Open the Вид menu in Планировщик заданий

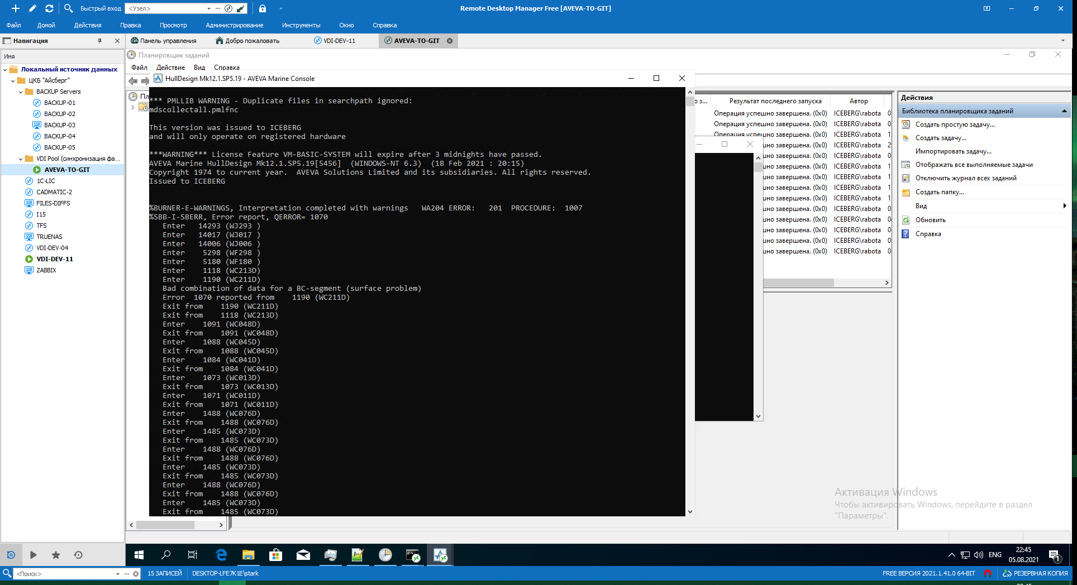pos(199,68)
